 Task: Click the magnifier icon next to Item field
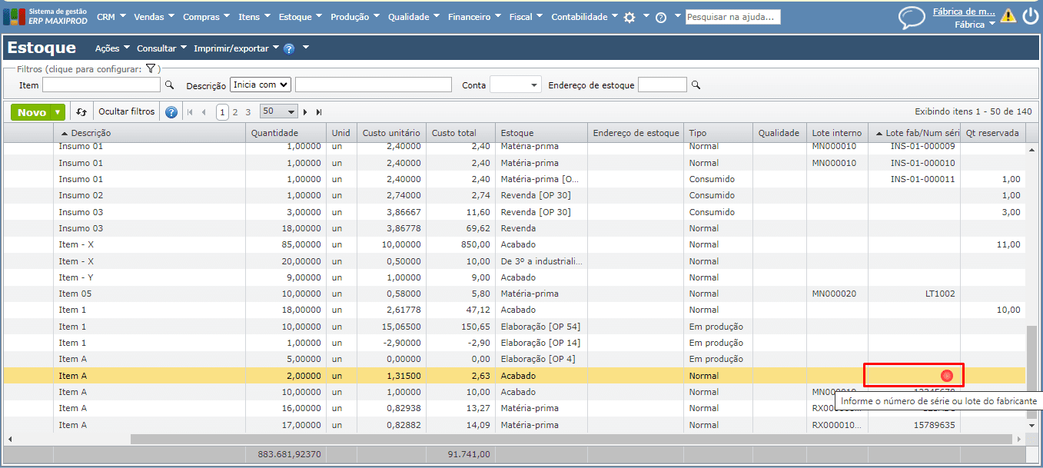(170, 85)
